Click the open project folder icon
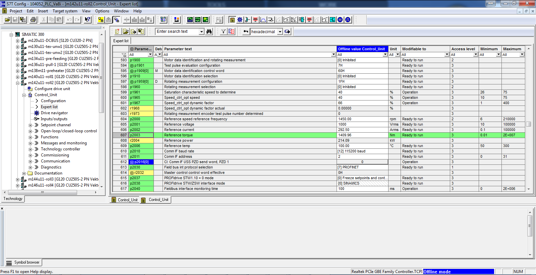Viewport: 536px width, 275px height. pyautogui.click(x=7, y=20)
